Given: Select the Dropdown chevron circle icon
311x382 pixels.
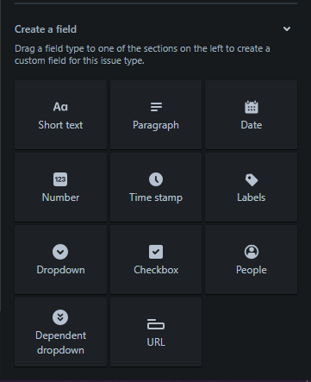Looking at the screenshot, I should pos(60,252).
